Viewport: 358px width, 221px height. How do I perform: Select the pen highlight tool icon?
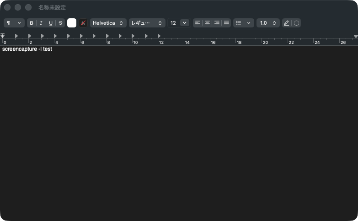click(x=286, y=23)
